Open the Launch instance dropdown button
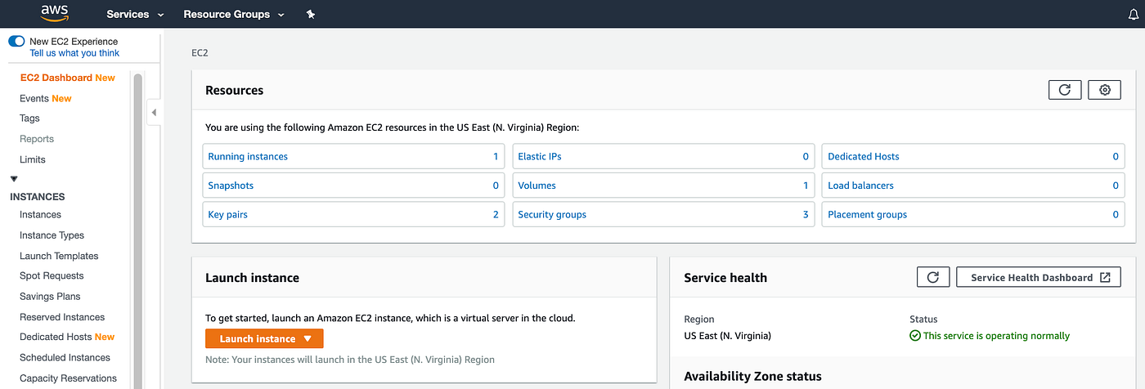1145x389 pixels. pos(264,338)
